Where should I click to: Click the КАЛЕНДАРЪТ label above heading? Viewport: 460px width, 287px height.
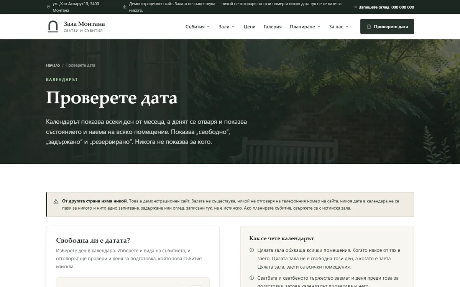(62, 80)
